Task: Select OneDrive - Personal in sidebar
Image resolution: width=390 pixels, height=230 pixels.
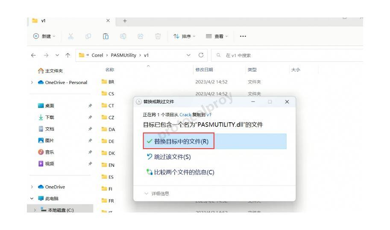Action: click(62, 82)
